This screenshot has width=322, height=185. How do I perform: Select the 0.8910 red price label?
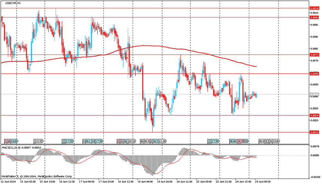click(314, 132)
